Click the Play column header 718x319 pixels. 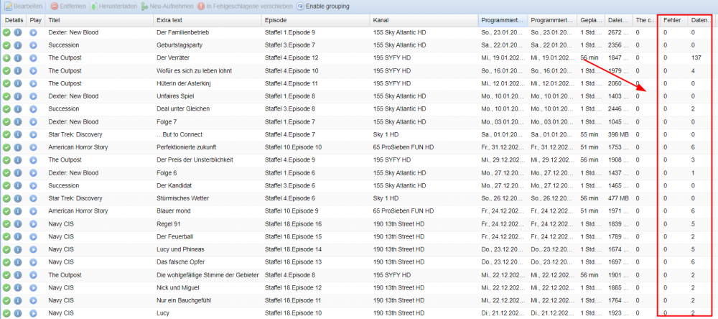pyautogui.click(x=36, y=20)
